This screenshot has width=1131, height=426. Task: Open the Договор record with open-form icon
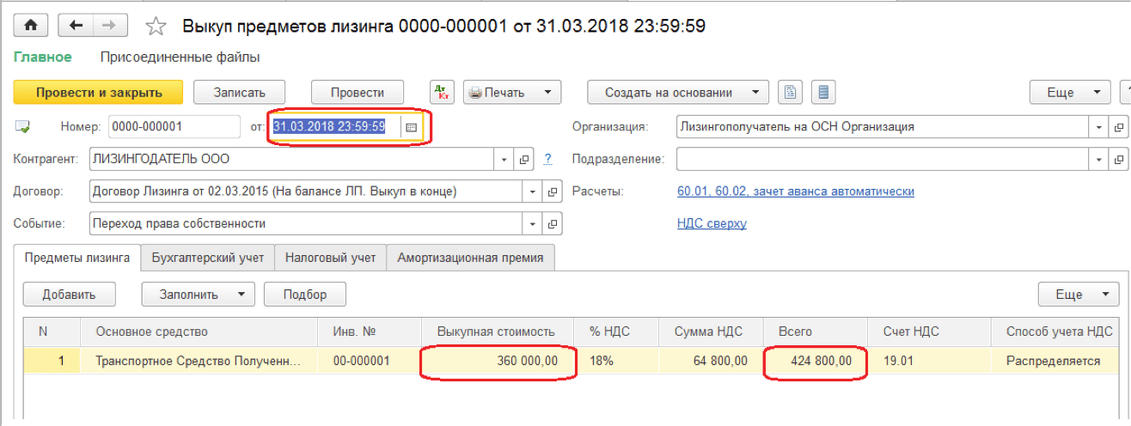click(x=553, y=192)
